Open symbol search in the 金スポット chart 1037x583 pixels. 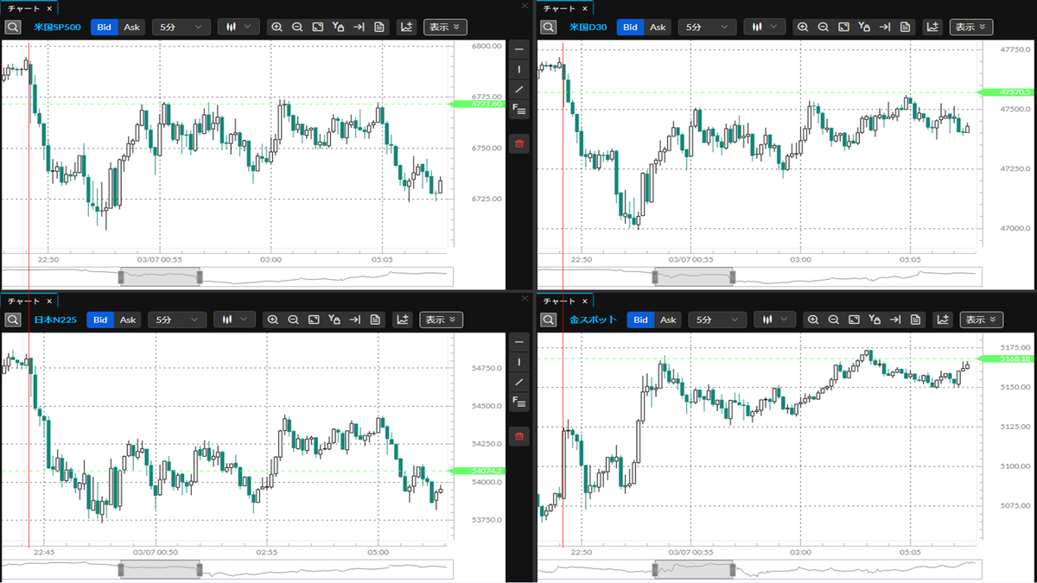pos(548,320)
